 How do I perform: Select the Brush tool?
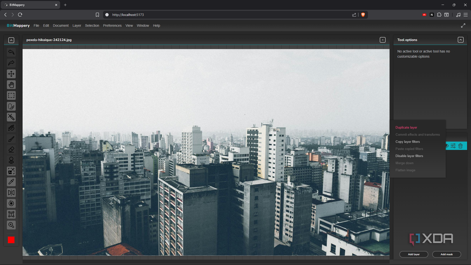click(x=11, y=139)
